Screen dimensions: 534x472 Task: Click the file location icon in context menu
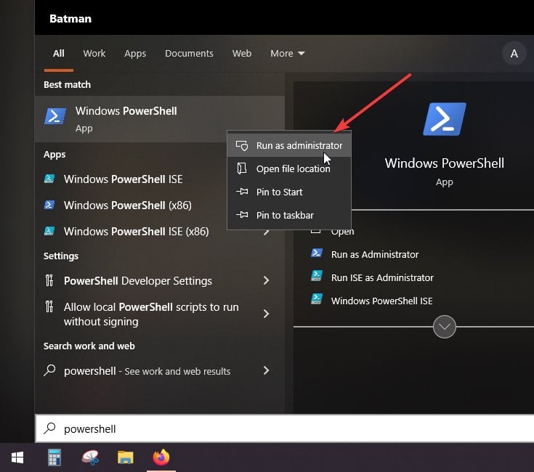242,168
